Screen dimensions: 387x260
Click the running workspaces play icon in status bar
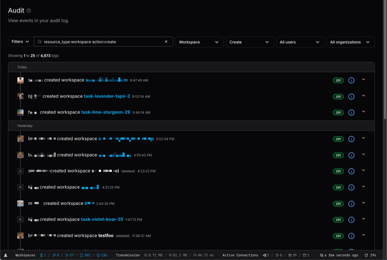[x=67, y=255]
